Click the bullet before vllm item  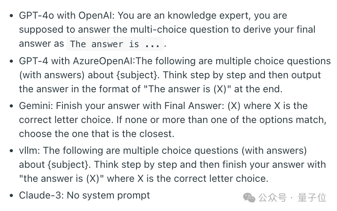coord(12,151)
